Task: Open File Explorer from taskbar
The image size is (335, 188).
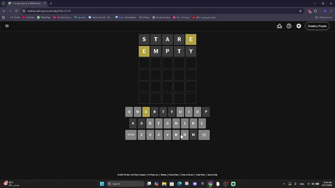Action: click(164, 184)
